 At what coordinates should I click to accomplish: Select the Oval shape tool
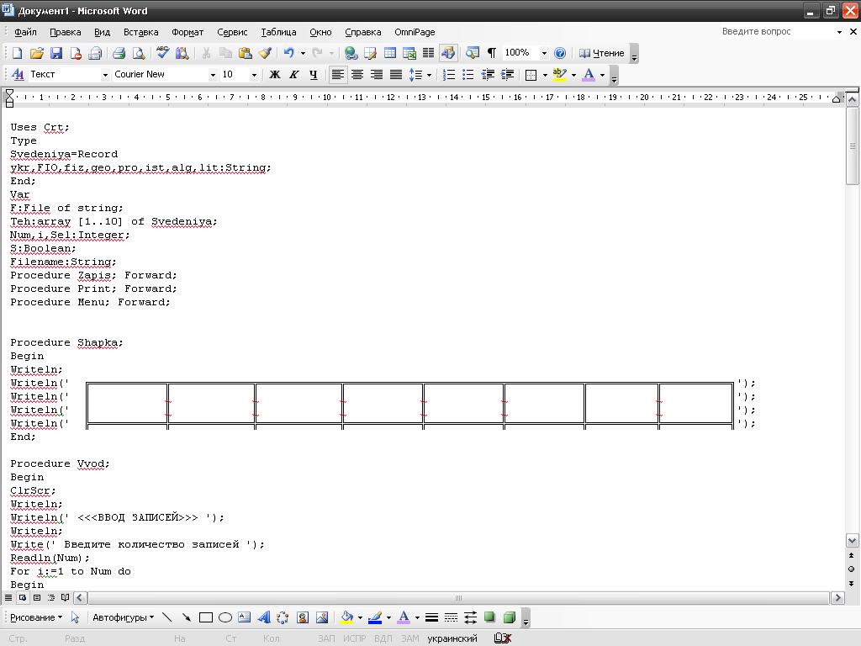(x=225, y=617)
